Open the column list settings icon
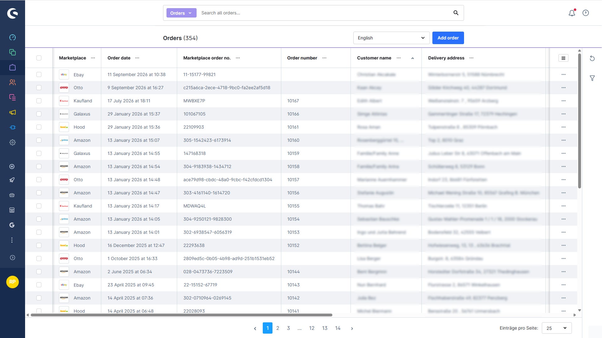602x338 pixels. tap(563, 58)
